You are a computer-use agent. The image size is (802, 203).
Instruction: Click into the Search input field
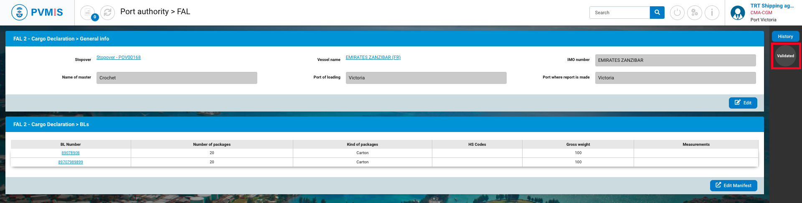pyautogui.click(x=619, y=13)
